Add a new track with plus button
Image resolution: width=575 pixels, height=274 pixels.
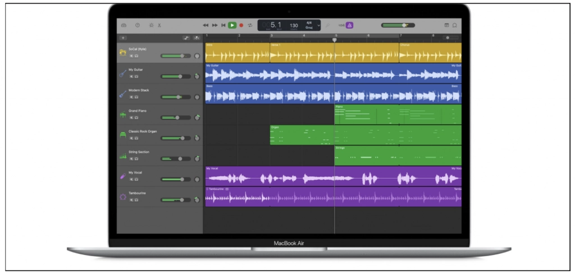123,38
